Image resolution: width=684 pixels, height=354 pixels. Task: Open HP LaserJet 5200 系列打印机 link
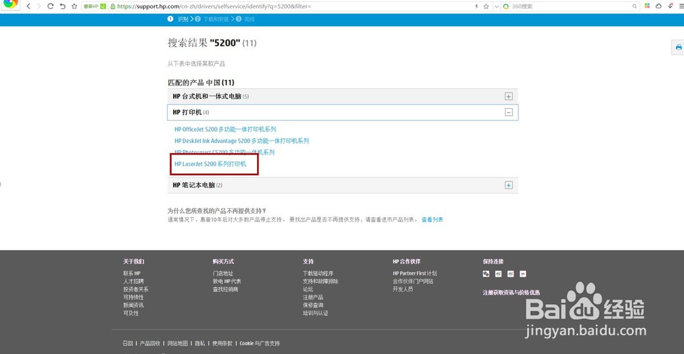(x=210, y=164)
